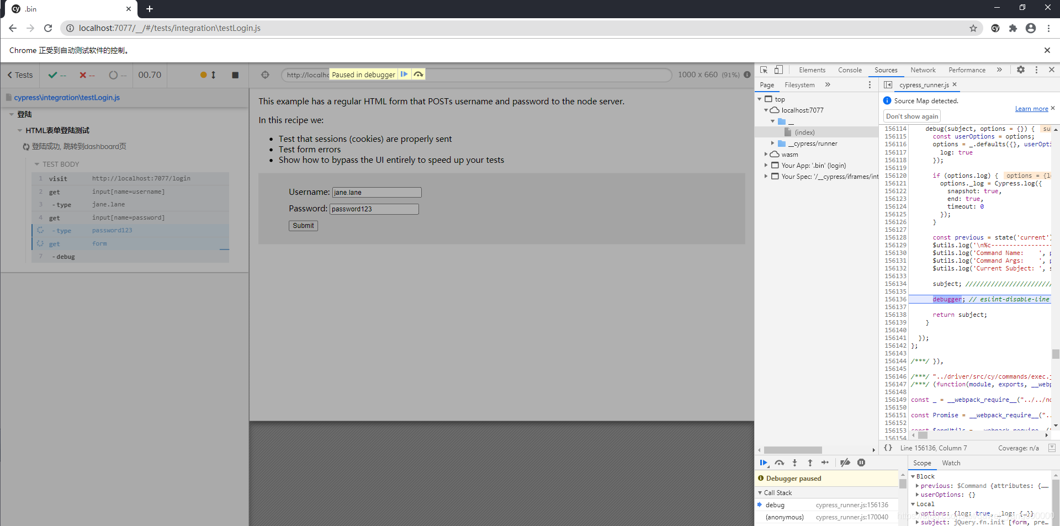The image size is (1060, 526).
Task: Reload the browser page
Action: click(48, 28)
